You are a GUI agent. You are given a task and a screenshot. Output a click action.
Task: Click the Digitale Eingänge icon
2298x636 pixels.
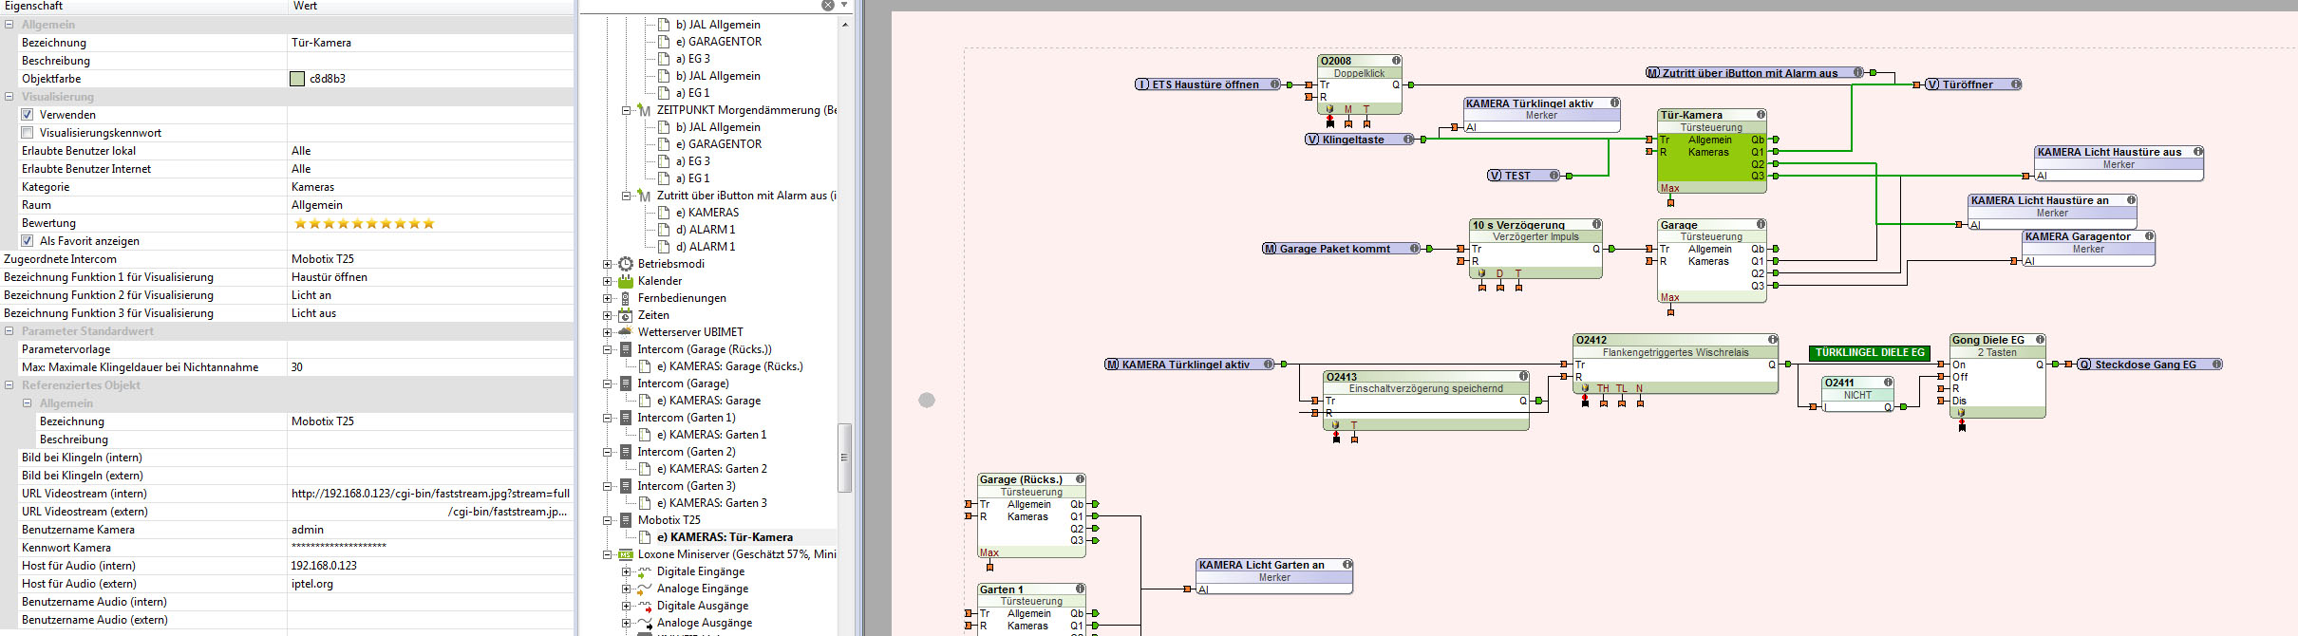(644, 571)
